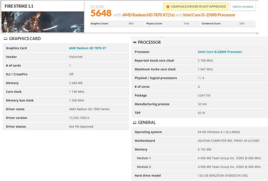Click the Memory bus clock label
The height and width of the screenshot is (181, 268).
point(20,101)
